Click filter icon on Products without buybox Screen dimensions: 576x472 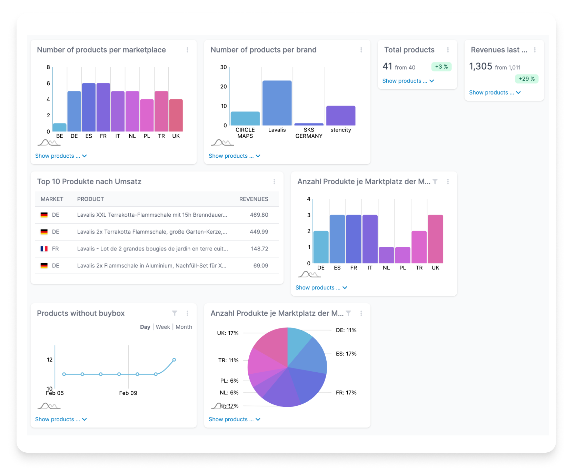click(x=175, y=313)
